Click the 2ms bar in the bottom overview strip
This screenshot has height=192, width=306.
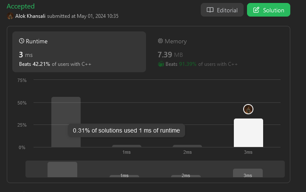[x=186, y=176]
